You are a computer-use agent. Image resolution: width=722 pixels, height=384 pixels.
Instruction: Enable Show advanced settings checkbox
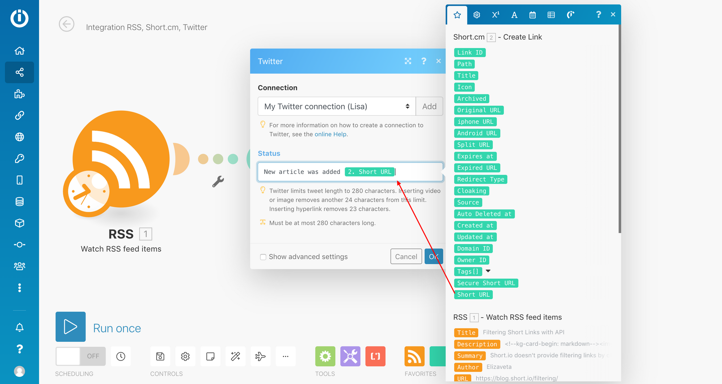pos(263,257)
